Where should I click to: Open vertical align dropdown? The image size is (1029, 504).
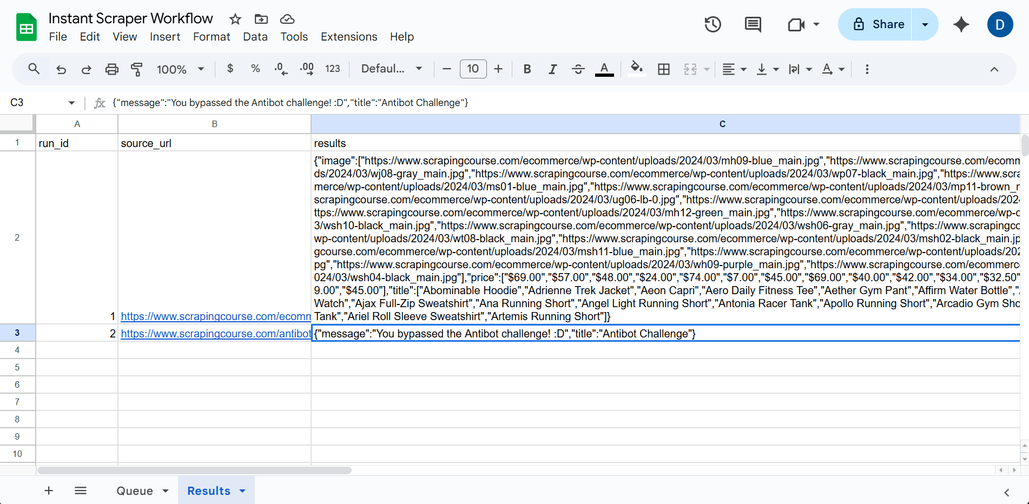coord(768,69)
